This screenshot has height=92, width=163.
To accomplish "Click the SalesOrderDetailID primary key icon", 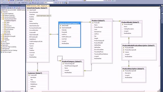I will 60,28.
